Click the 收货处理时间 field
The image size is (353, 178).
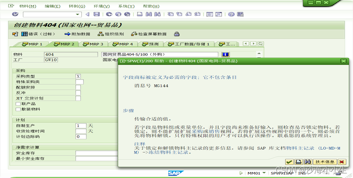click(81, 131)
